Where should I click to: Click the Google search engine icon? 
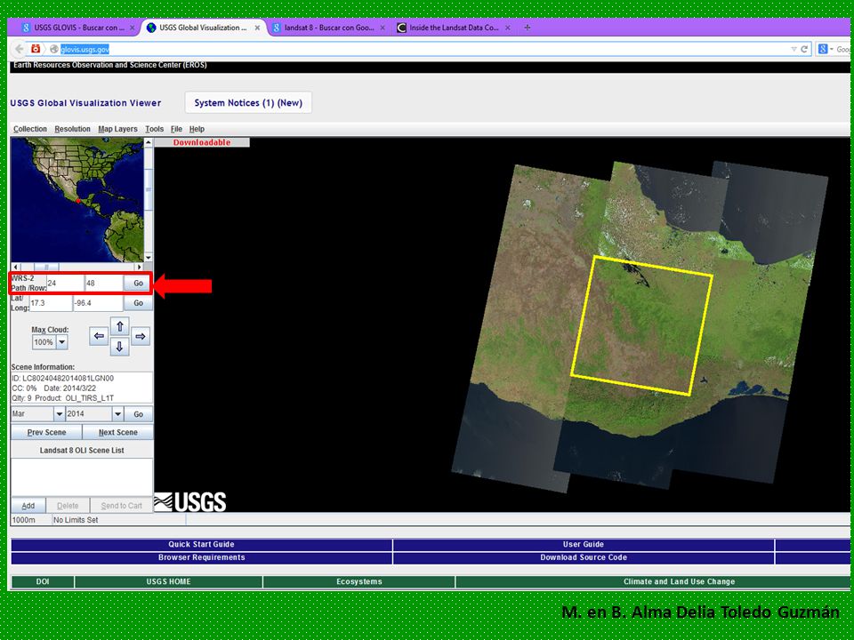822,49
